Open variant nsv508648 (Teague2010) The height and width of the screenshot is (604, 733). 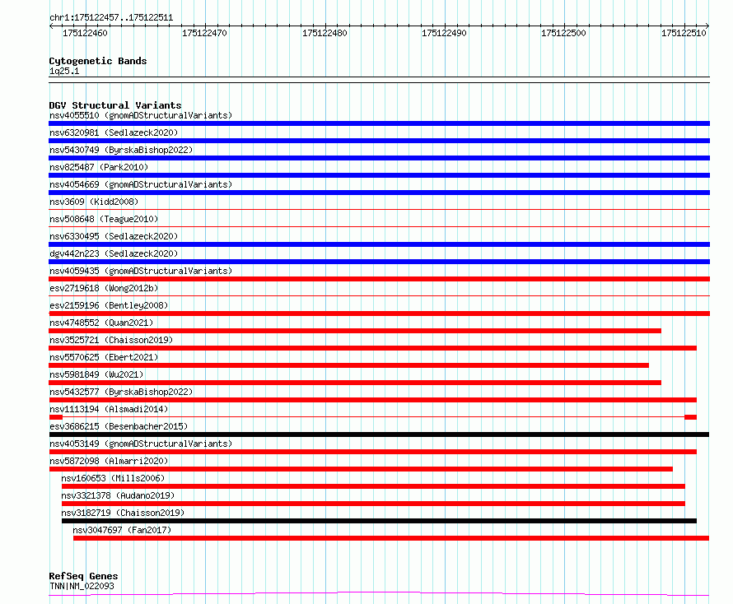click(104, 219)
